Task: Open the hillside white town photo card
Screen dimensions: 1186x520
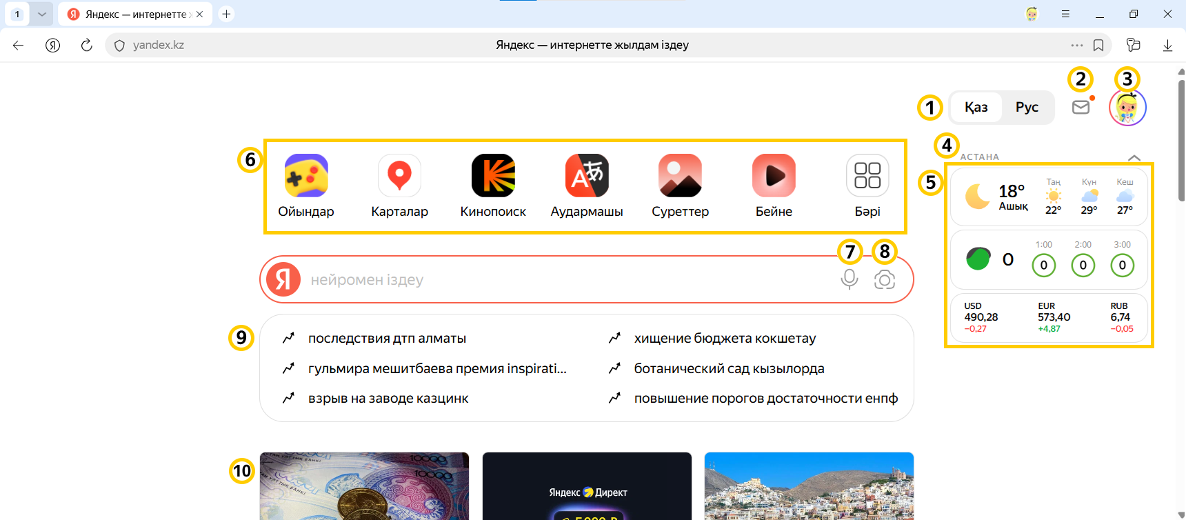Action: pos(809,486)
